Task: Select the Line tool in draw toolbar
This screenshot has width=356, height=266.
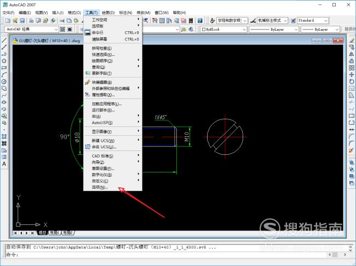Action: pyautogui.click(x=4, y=41)
